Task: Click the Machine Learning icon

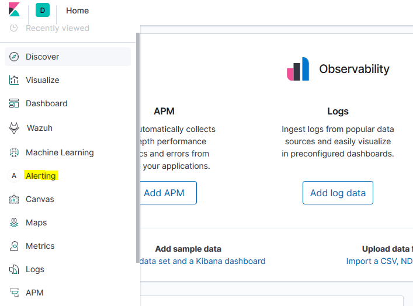Action: coord(14,152)
